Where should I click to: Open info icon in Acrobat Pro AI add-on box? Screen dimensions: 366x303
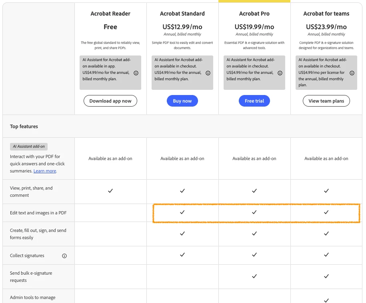280,73
